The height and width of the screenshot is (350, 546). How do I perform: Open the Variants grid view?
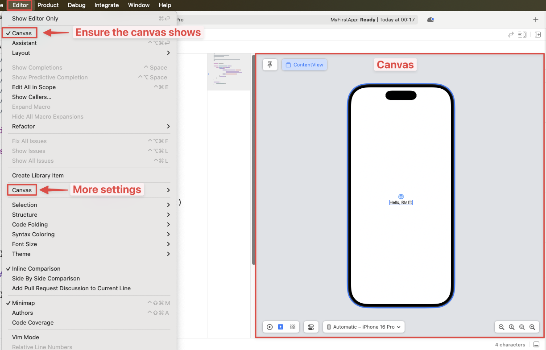click(x=293, y=327)
